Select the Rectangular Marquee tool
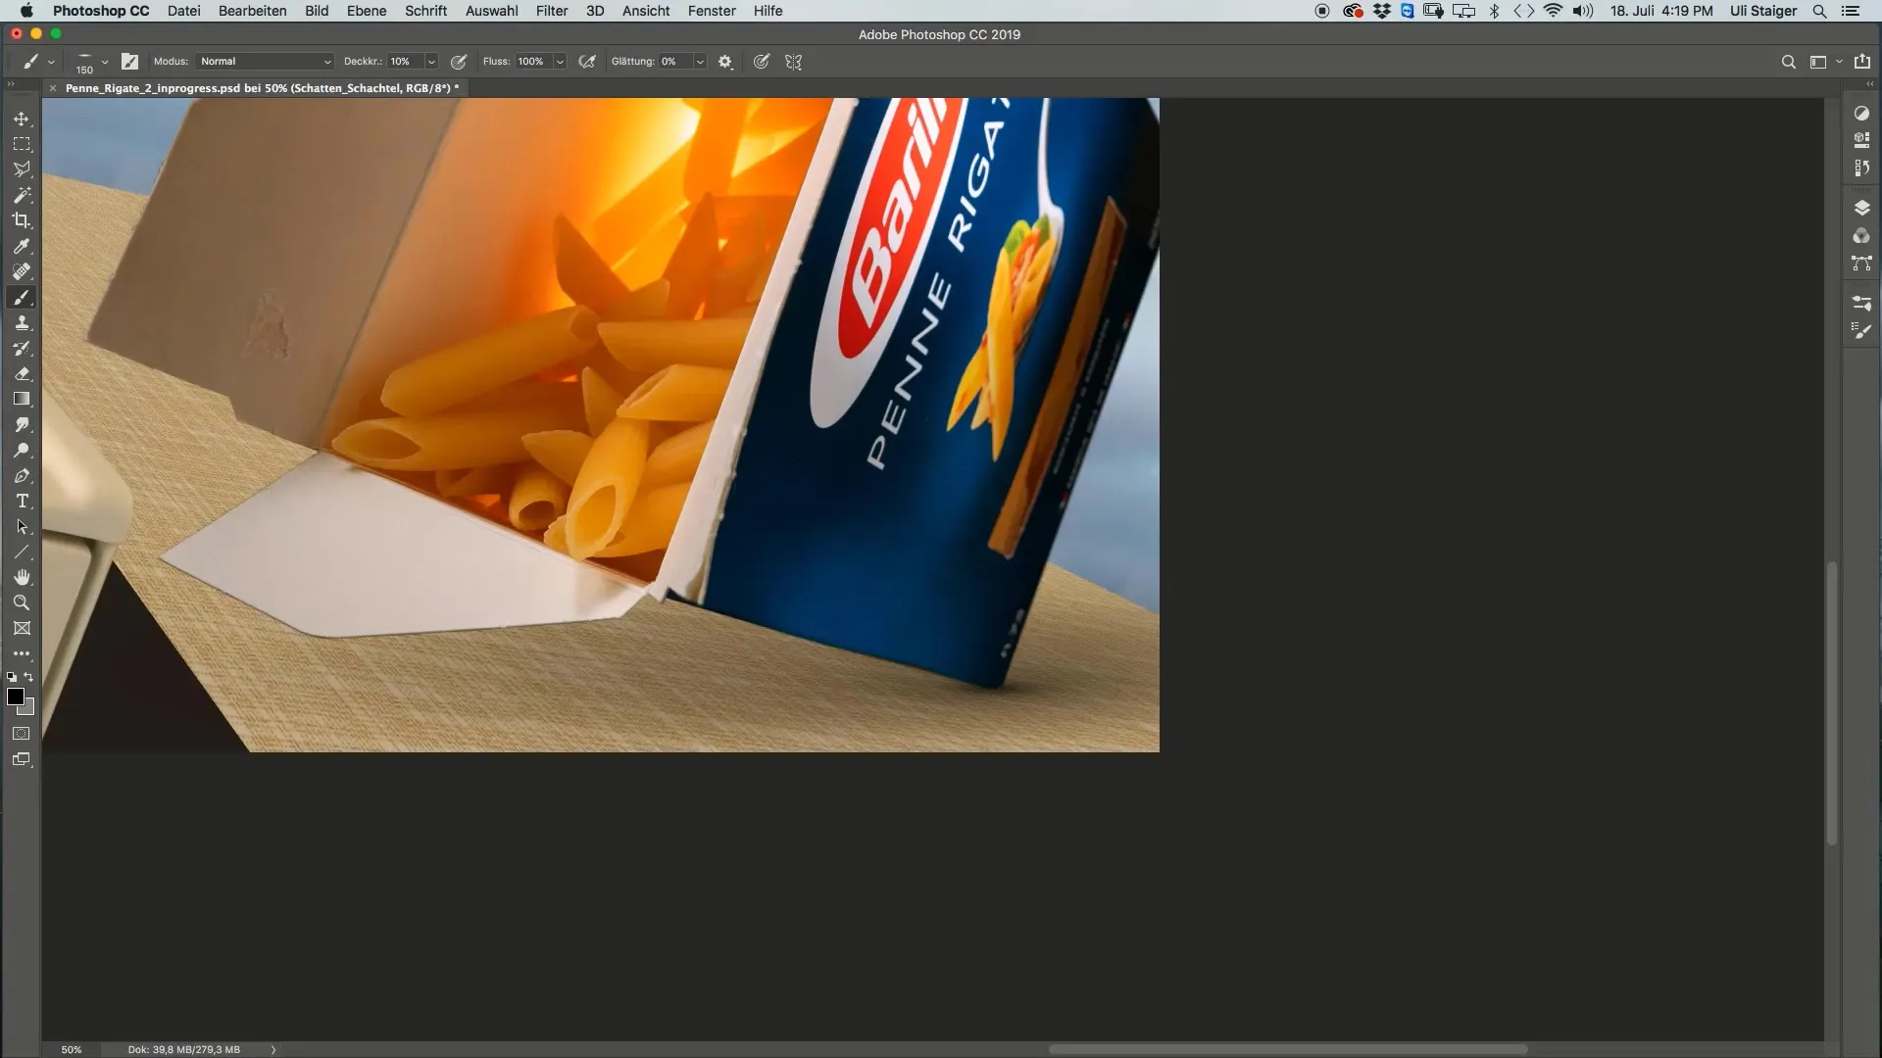This screenshot has height=1058, width=1882. [22, 144]
